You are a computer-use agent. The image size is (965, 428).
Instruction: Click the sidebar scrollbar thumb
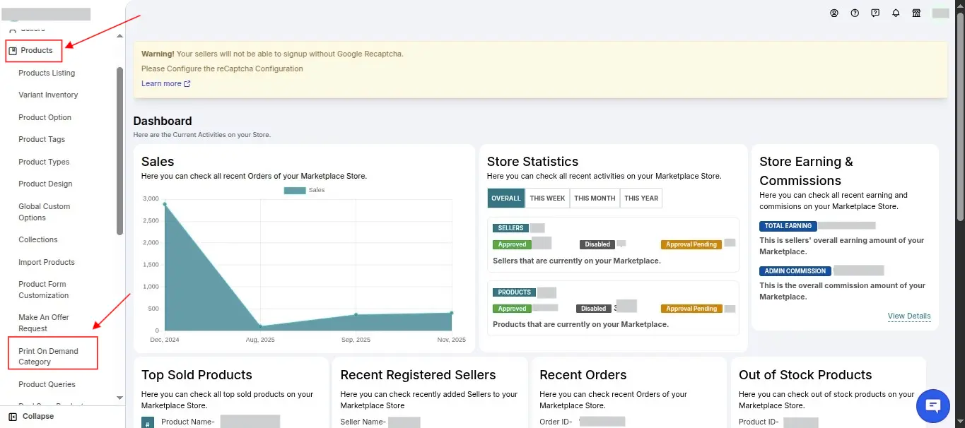pos(119,150)
